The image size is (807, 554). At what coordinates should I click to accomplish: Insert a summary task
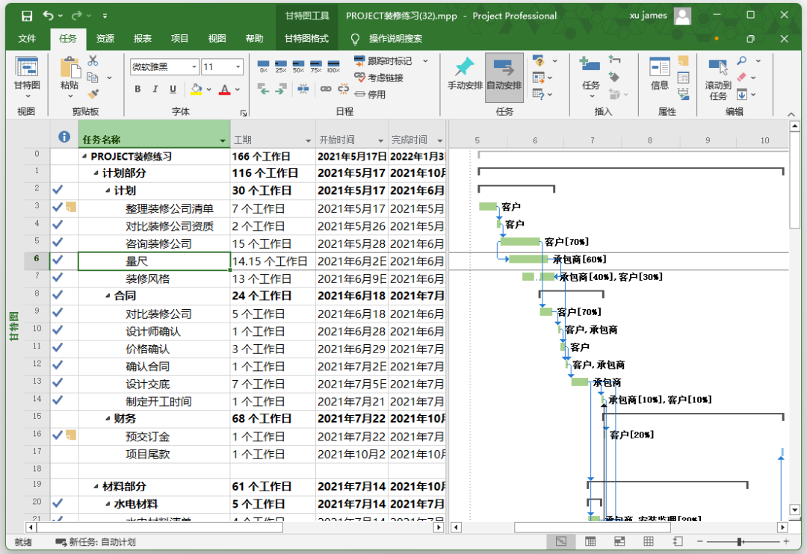pos(614,60)
